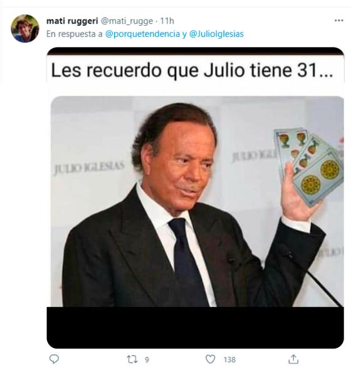Viewport: 351px width, 366px height.
Task: Click the JULIO IGLESIAS backdrop logo on left
Action: point(89,167)
